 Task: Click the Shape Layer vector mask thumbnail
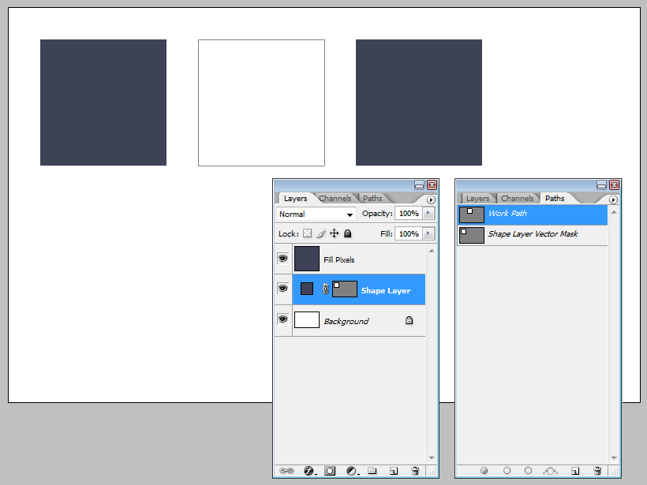345,289
